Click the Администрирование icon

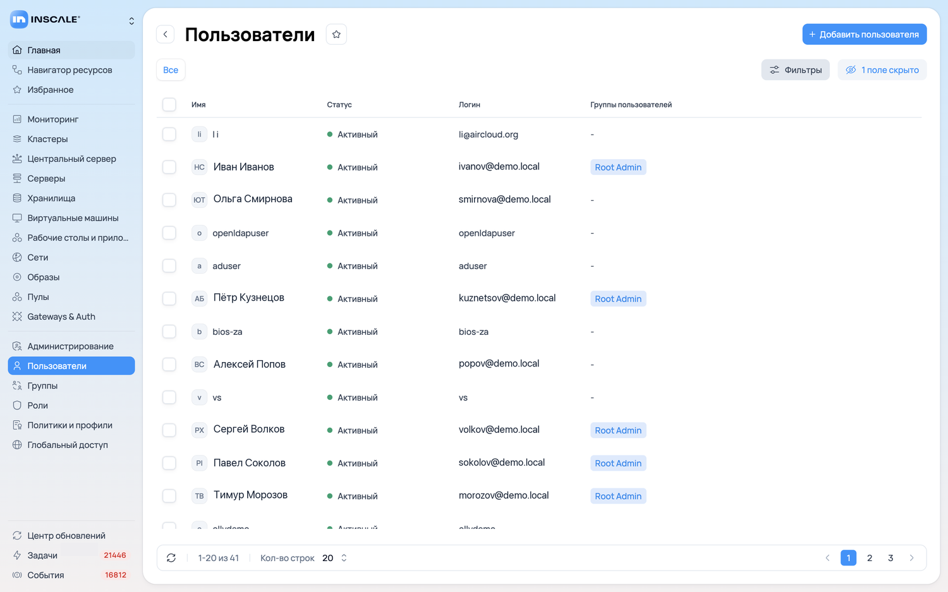click(17, 346)
